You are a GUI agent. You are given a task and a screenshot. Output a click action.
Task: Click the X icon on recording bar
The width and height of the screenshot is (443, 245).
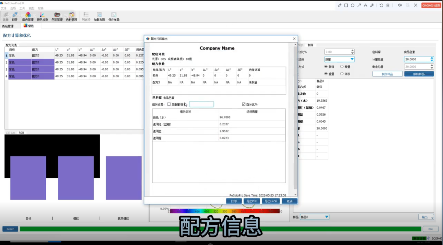pos(415,5)
